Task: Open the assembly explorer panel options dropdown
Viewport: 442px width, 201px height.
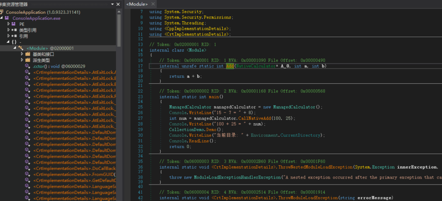Action: point(112,4)
